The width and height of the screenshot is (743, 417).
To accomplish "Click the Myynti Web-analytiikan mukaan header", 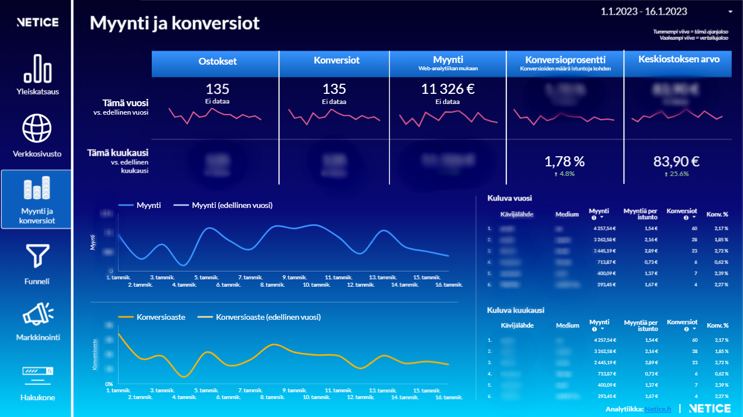I will coord(447,64).
